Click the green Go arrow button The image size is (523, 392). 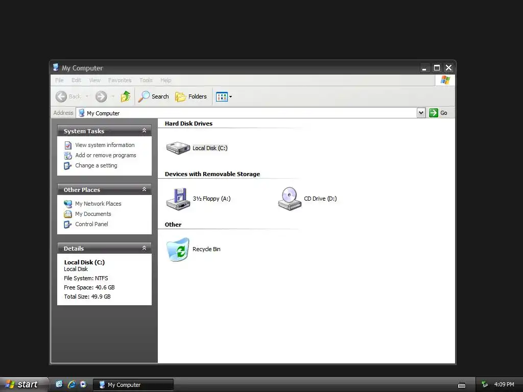pyautogui.click(x=433, y=113)
